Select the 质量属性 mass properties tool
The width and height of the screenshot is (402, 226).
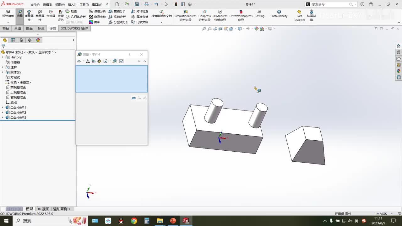29,16
